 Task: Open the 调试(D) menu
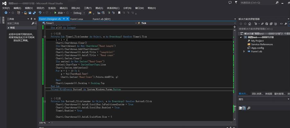64,8
